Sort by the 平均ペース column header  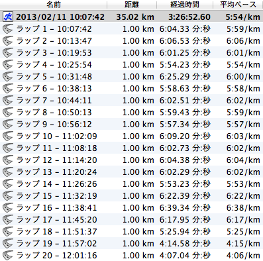[238, 5]
